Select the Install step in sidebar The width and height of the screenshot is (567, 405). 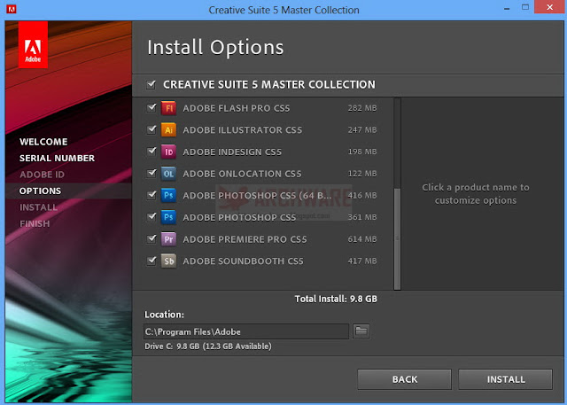(x=38, y=207)
